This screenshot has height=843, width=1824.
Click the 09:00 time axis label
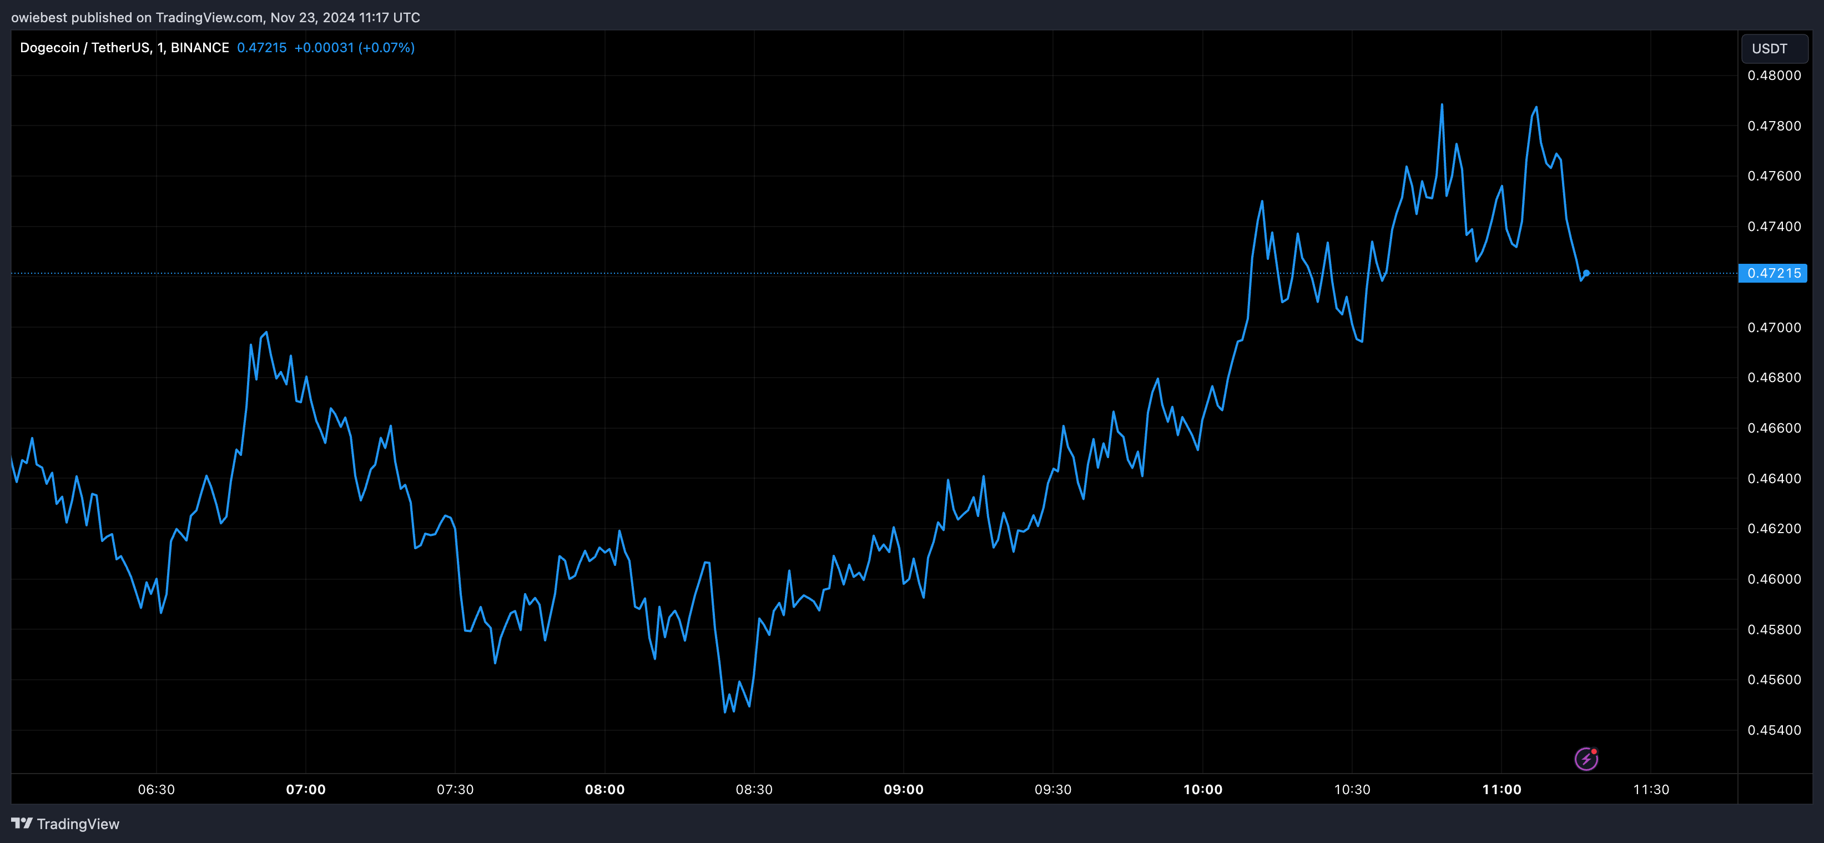pyautogui.click(x=904, y=789)
